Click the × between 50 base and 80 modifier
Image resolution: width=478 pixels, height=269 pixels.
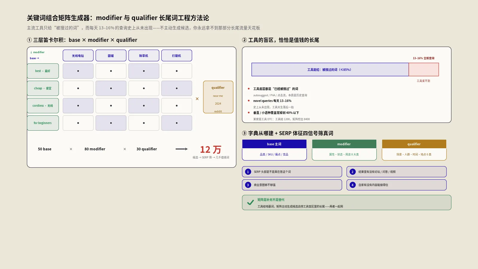click(71, 149)
